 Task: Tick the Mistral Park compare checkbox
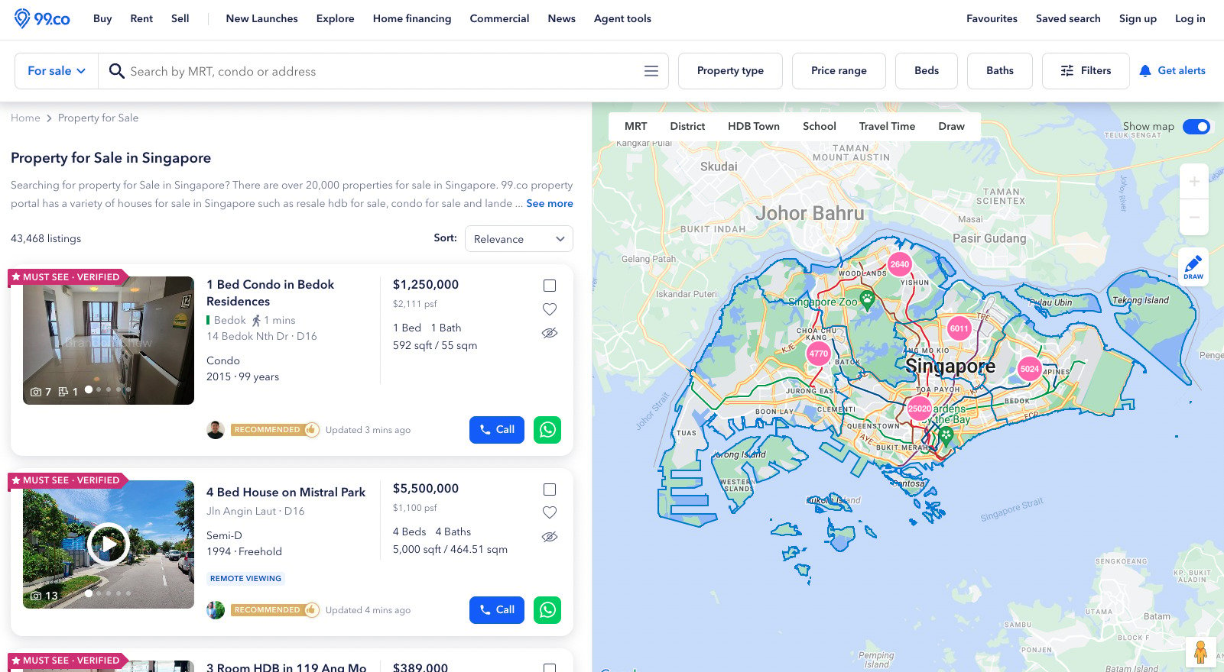550,489
